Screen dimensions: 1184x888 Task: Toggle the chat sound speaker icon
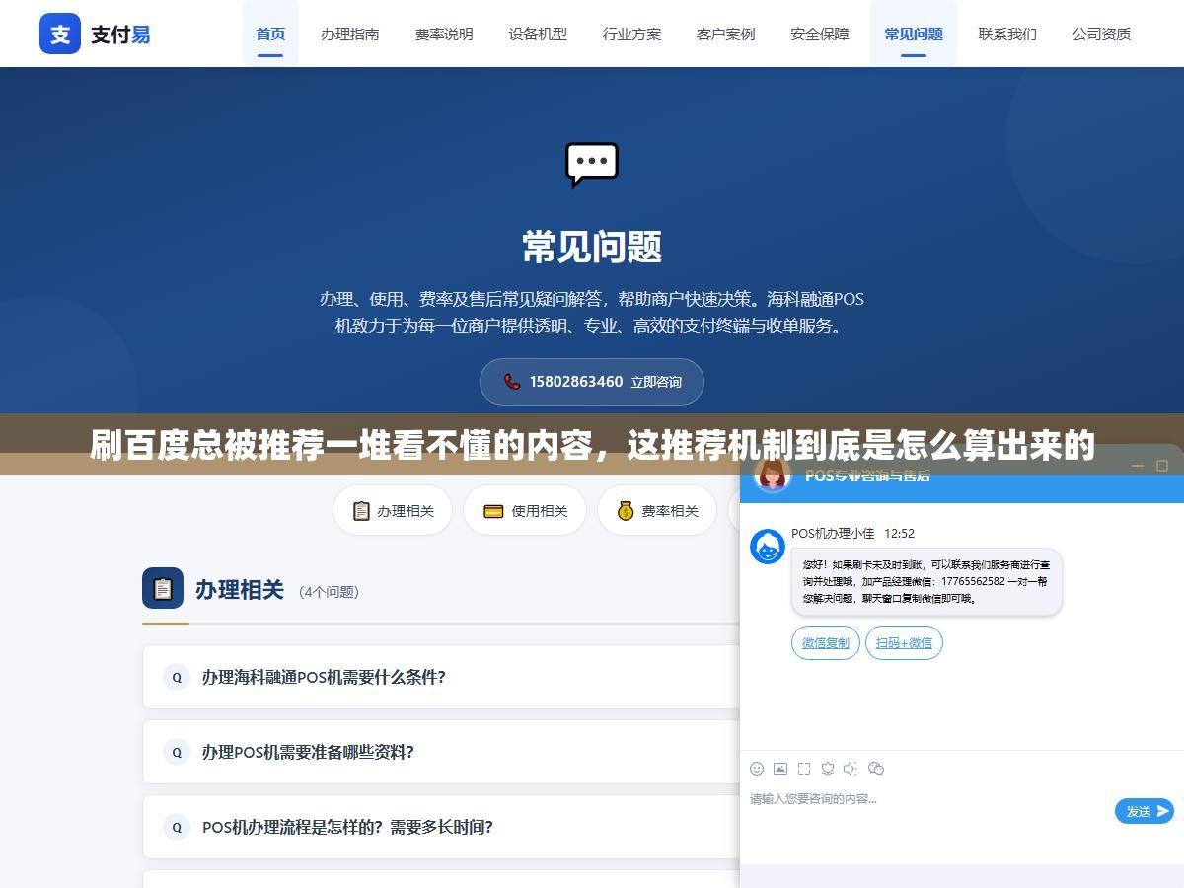tap(851, 769)
